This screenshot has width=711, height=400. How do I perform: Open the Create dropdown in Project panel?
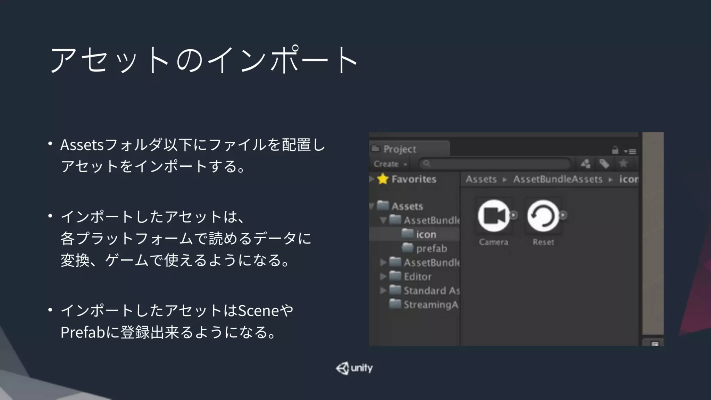pyautogui.click(x=390, y=164)
